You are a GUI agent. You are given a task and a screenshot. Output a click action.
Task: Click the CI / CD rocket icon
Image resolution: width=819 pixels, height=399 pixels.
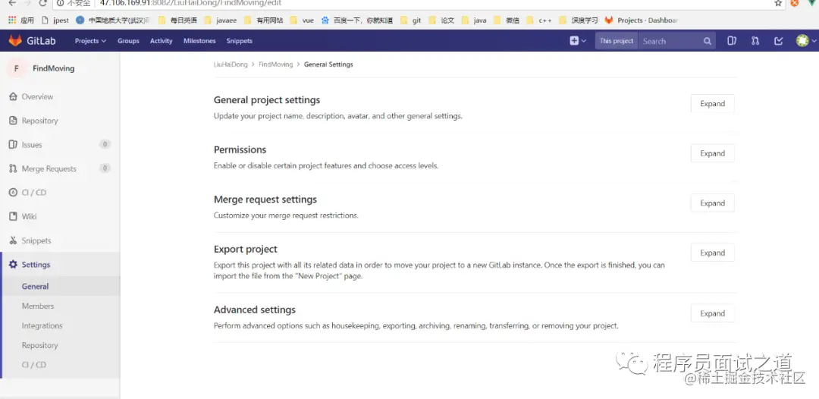tap(13, 193)
